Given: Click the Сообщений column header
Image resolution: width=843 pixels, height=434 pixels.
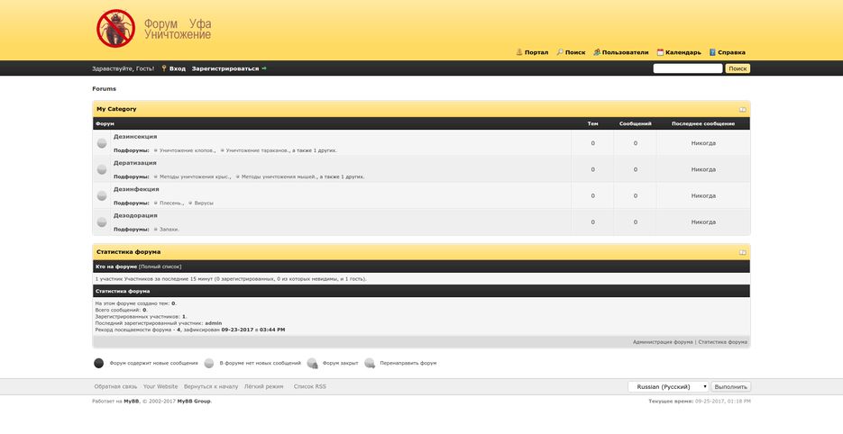Looking at the screenshot, I should coord(635,123).
